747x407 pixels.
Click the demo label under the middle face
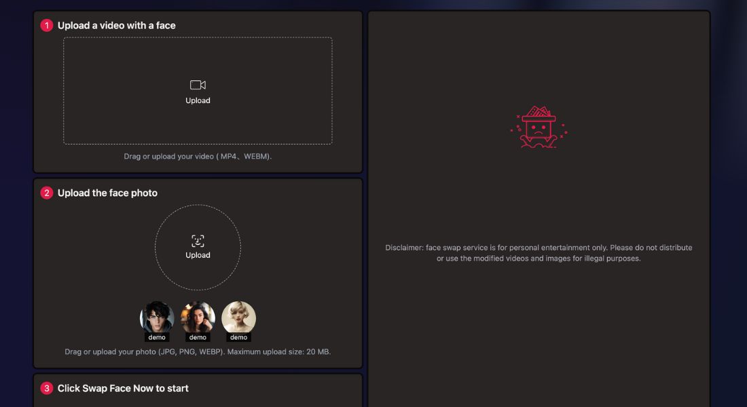point(198,337)
